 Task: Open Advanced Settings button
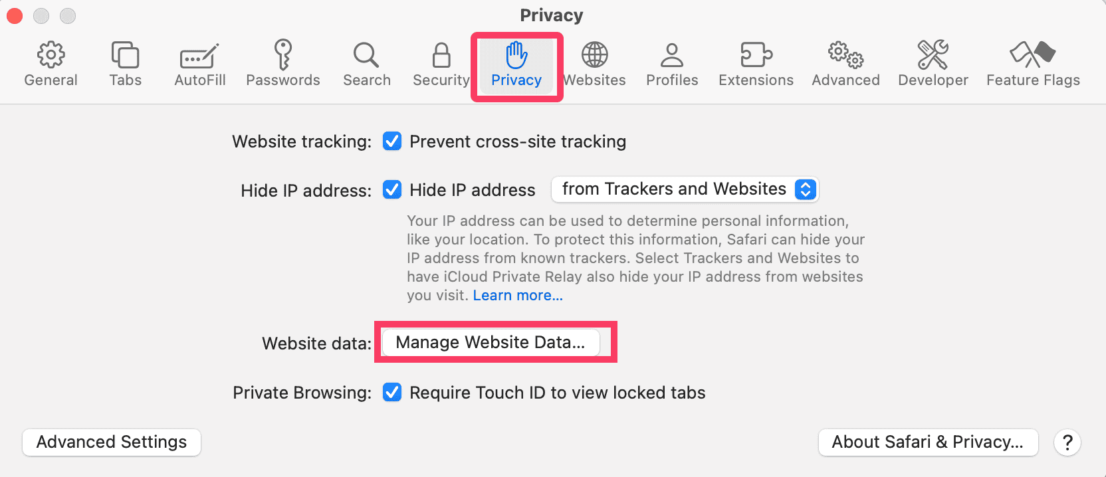click(x=112, y=442)
